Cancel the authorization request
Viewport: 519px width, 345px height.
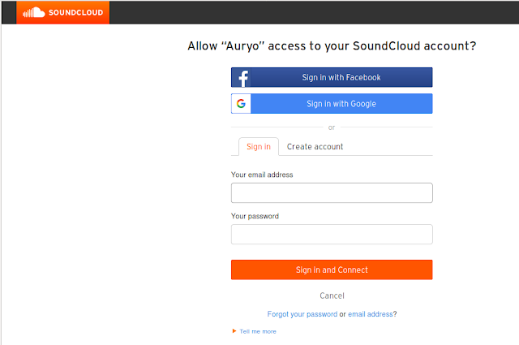click(332, 295)
